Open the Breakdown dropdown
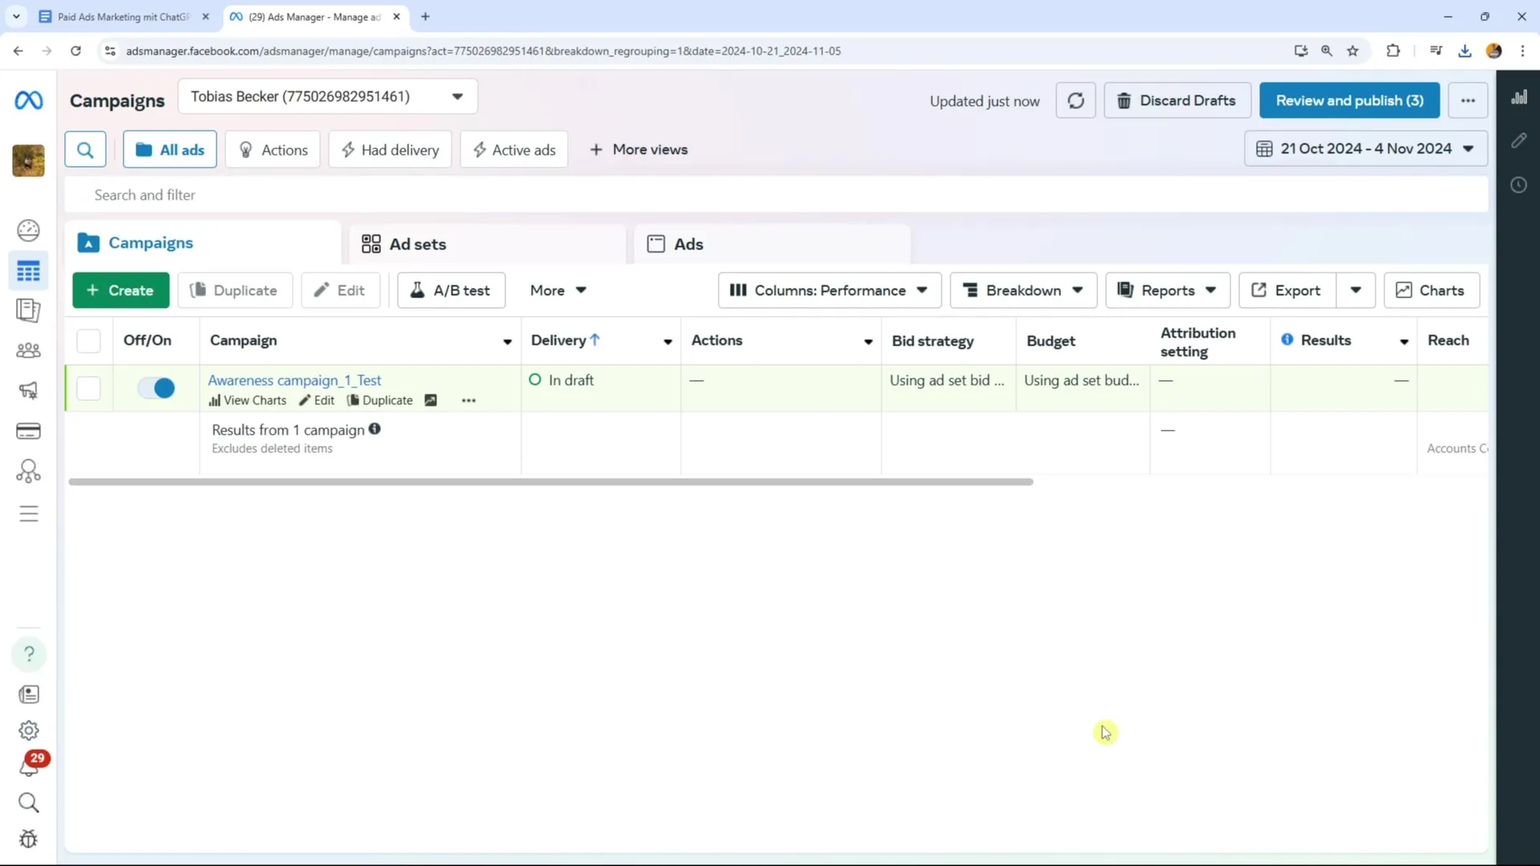This screenshot has width=1540, height=866. click(1023, 290)
